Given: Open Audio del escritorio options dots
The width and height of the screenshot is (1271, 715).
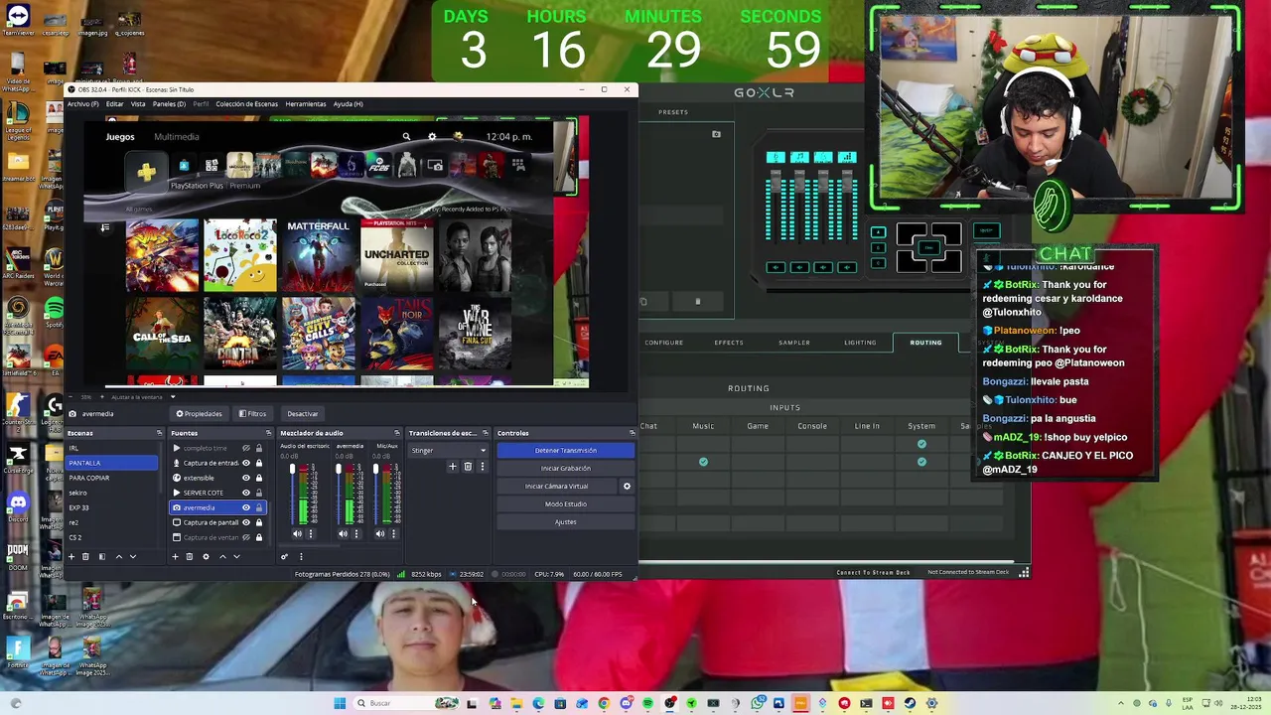Looking at the screenshot, I should click(311, 533).
